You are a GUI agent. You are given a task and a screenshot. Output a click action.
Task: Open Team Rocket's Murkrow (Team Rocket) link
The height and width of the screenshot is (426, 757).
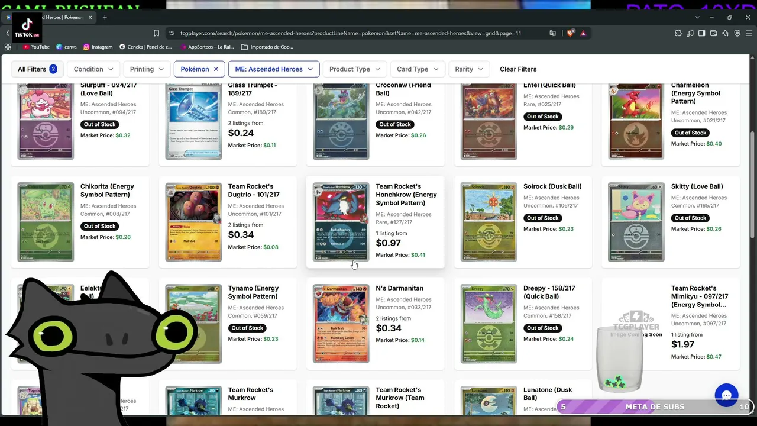tap(400, 398)
